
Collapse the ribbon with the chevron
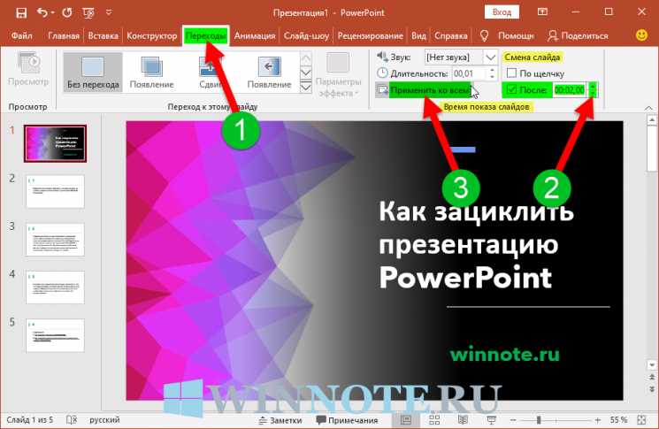pyautogui.click(x=648, y=108)
